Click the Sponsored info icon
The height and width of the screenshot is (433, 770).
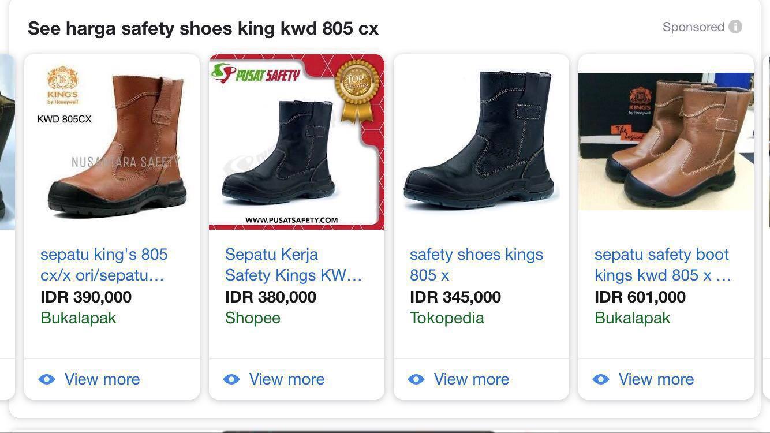734,26
